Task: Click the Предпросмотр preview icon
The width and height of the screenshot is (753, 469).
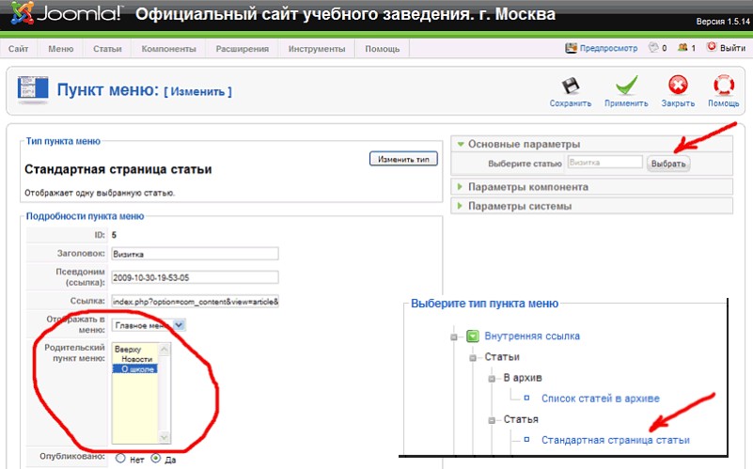Action: [x=571, y=48]
